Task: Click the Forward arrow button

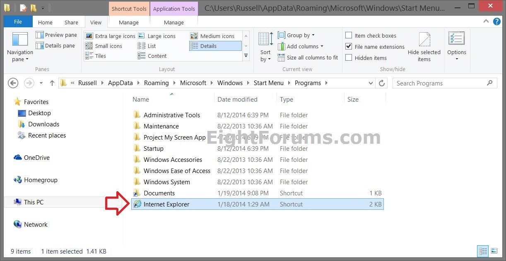Action: pos(29,83)
